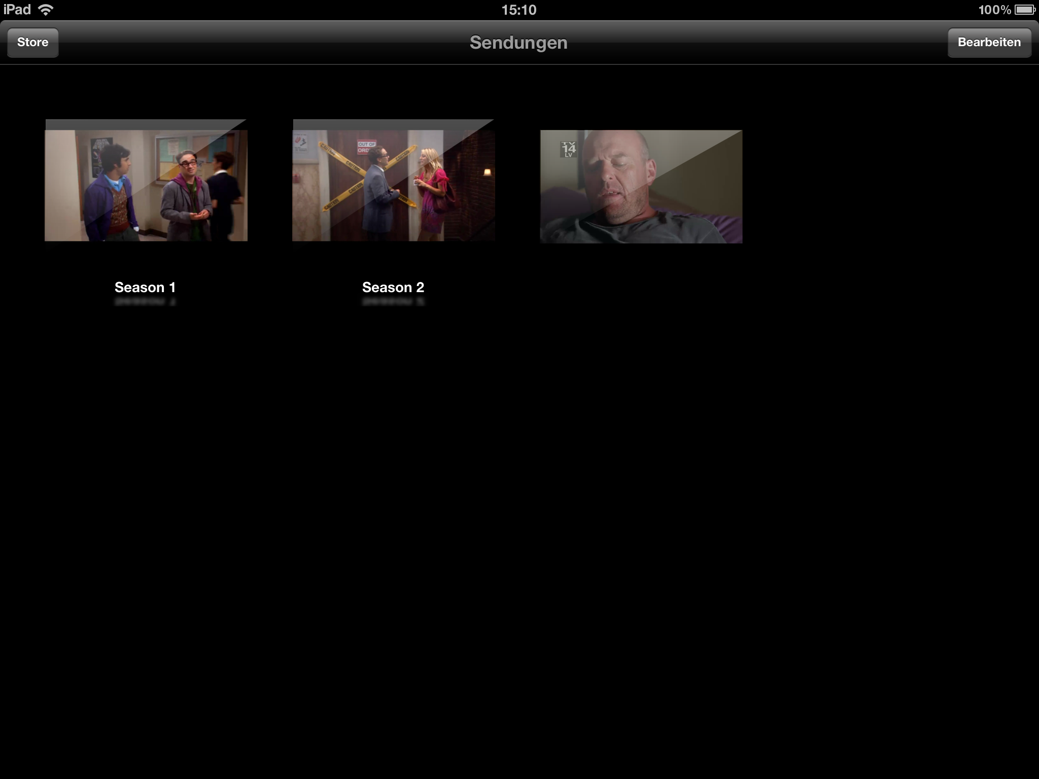The image size is (1039, 779).
Task: Click the TV-14 rating badge on thumbnail
Action: click(569, 149)
